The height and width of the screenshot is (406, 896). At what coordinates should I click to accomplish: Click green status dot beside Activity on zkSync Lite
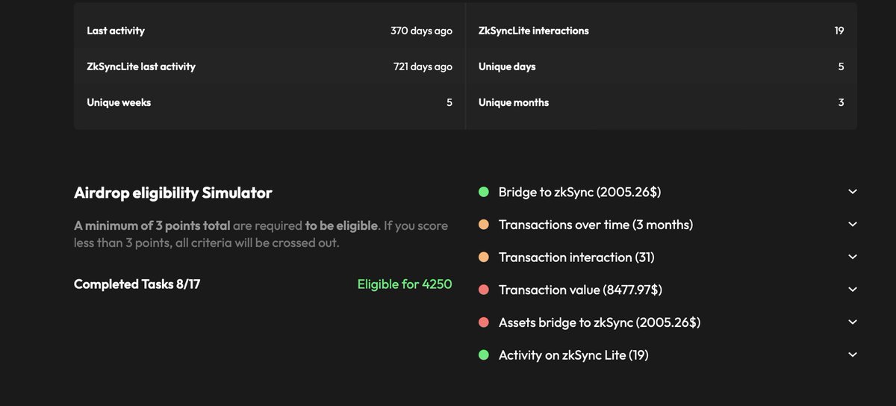coord(483,355)
